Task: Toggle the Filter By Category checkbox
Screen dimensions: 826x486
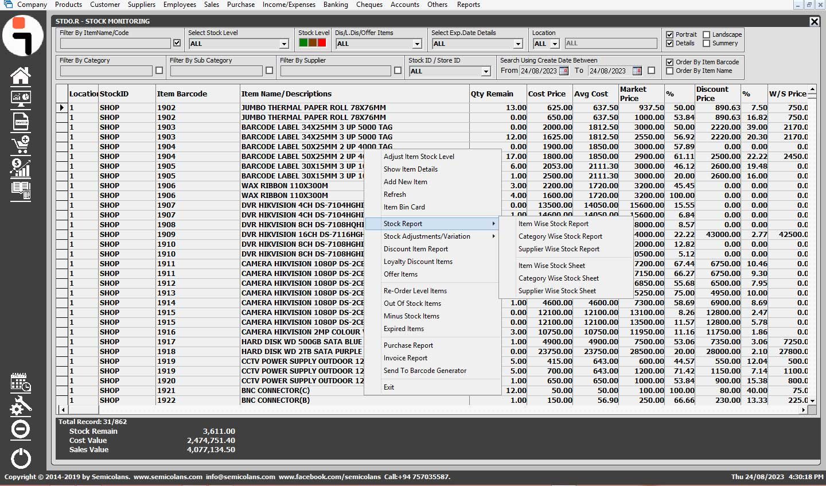Action: tap(159, 71)
